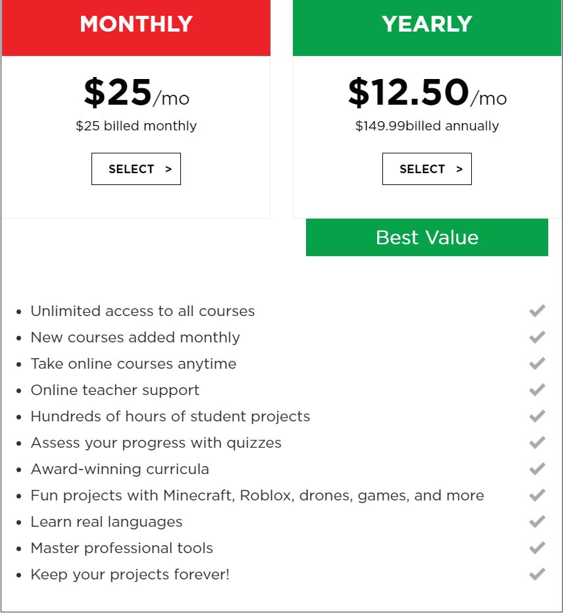Click the green Best Value label

coord(426,237)
